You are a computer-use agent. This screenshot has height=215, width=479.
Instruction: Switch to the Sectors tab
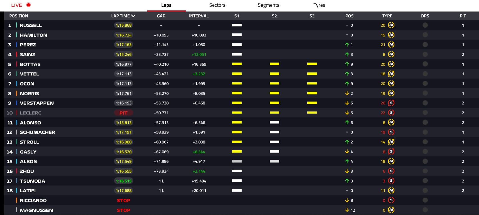pos(217,5)
